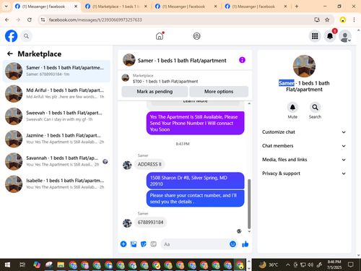Open the taskbar clock and date
This screenshot has height=271, width=361.
334,264
